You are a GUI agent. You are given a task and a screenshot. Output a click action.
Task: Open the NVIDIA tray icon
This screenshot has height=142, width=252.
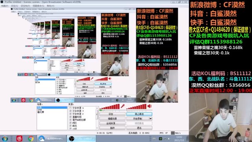point(160,138)
